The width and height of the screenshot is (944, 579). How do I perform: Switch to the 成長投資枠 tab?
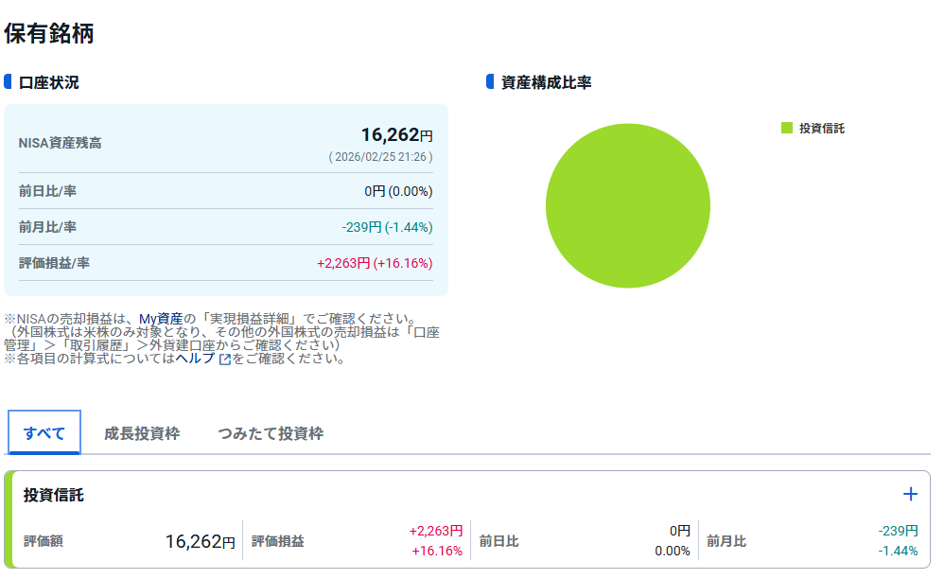tap(142, 433)
